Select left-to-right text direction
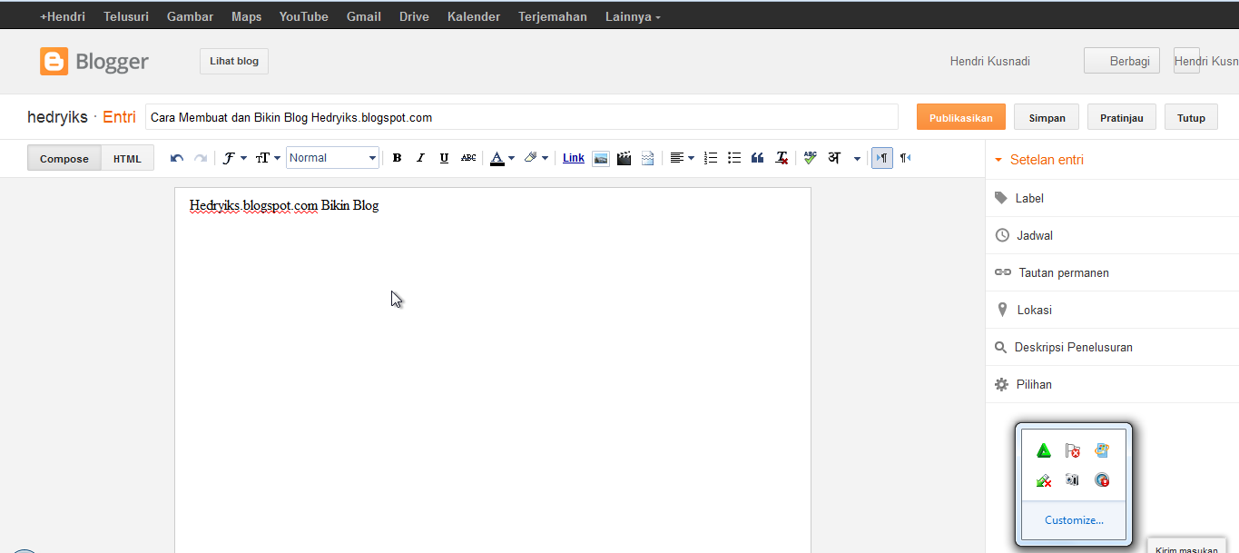Screen dimensions: 1239x553 [x=881, y=158]
